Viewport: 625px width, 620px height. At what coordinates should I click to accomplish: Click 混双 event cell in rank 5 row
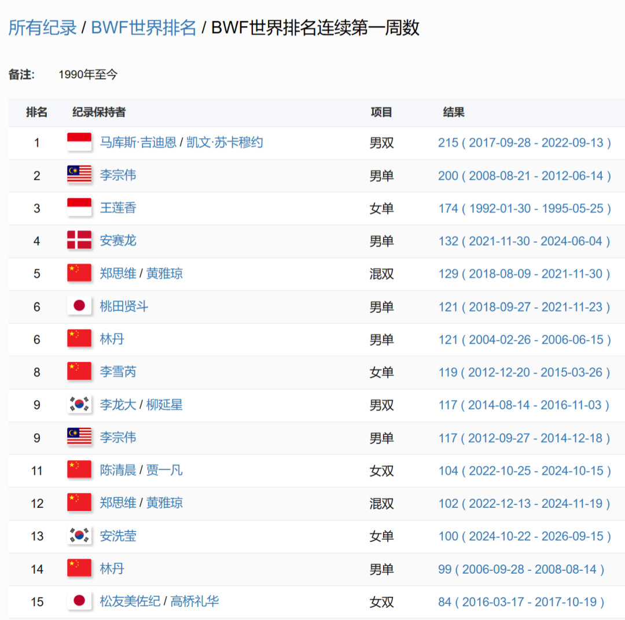(381, 274)
